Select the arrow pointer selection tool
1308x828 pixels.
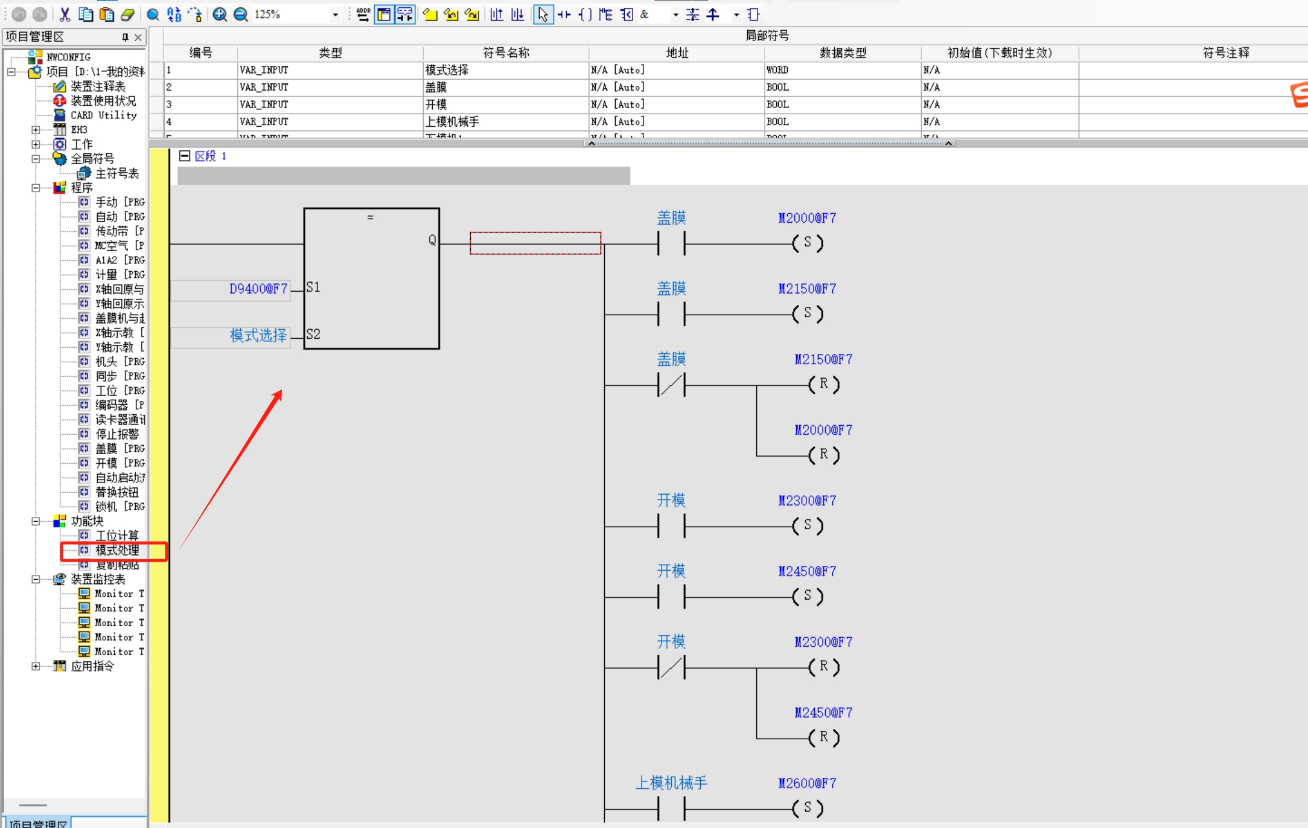pyautogui.click(x=543, y=14)
